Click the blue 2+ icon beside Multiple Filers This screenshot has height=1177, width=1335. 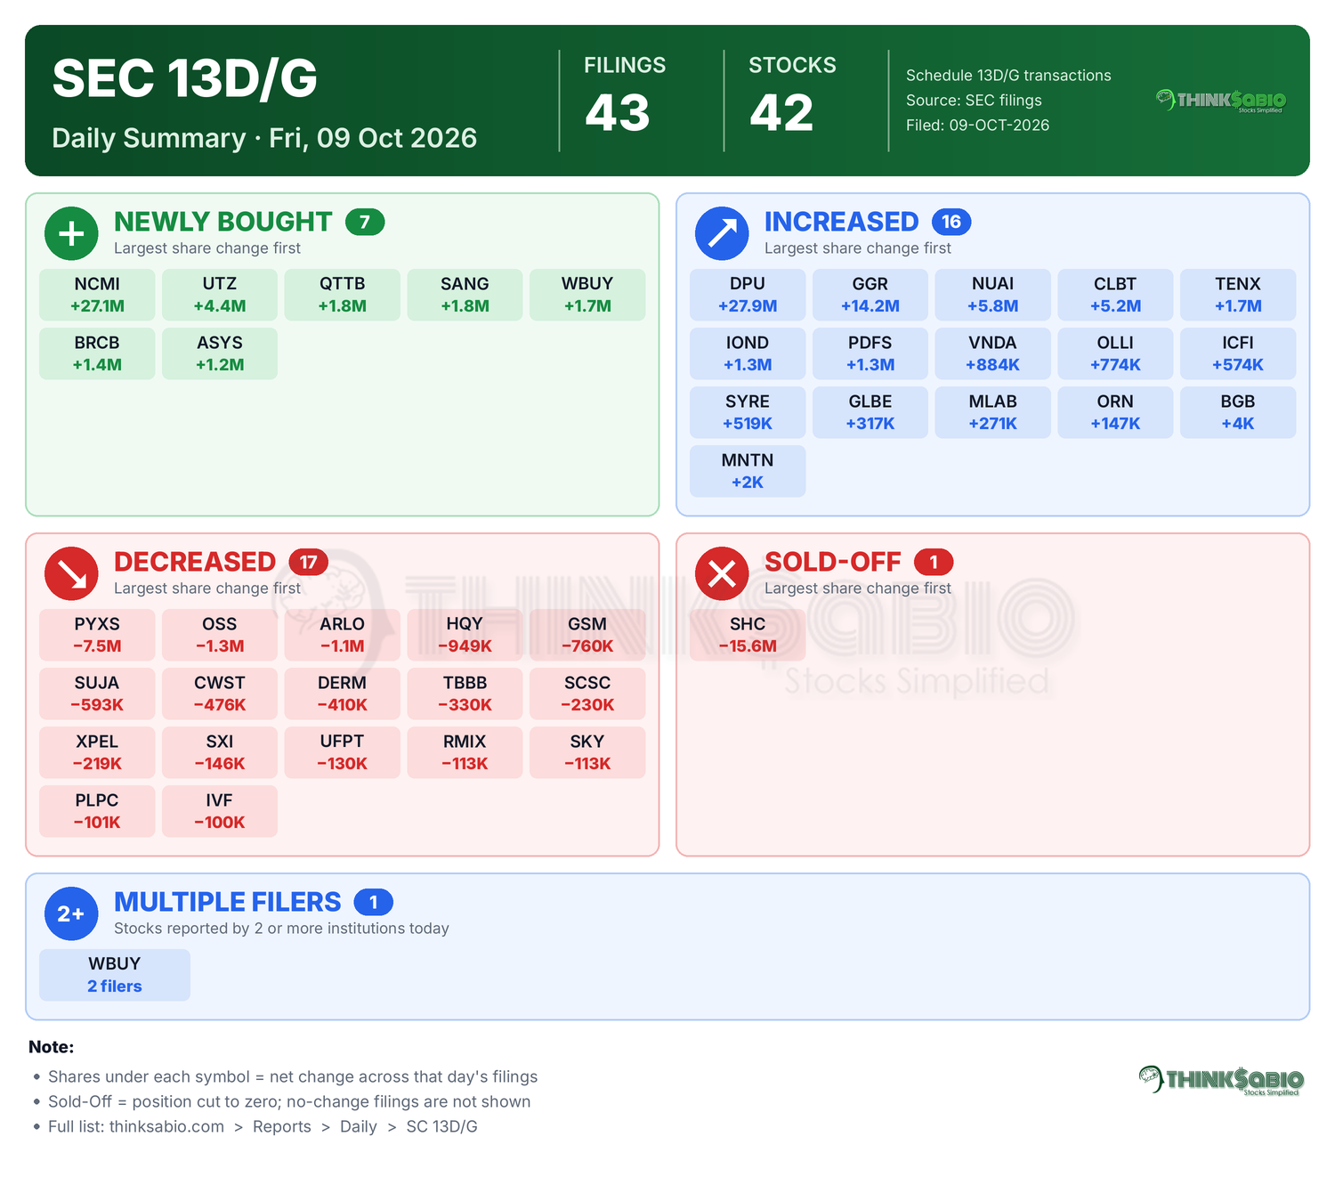coord(71,913)
